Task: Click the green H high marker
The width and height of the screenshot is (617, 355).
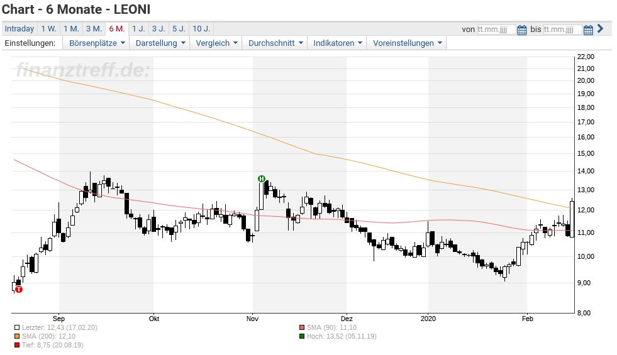Action: [x=261, y=179]
